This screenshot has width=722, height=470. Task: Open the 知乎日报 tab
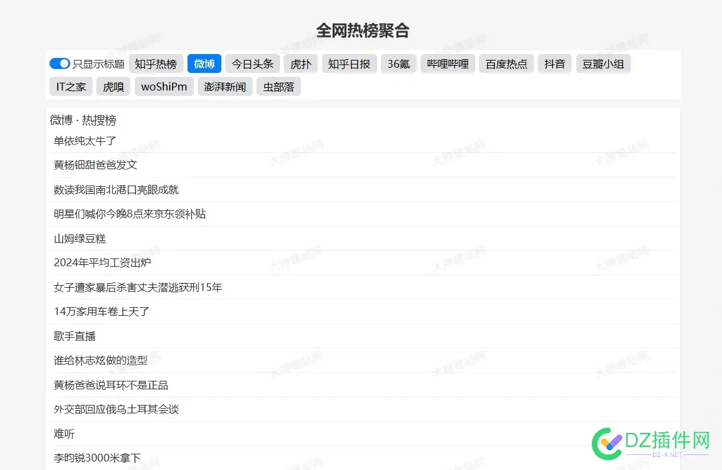350,64
